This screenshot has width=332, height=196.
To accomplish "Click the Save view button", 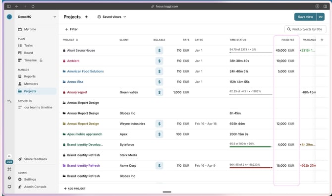I will (x=305, y=17).
